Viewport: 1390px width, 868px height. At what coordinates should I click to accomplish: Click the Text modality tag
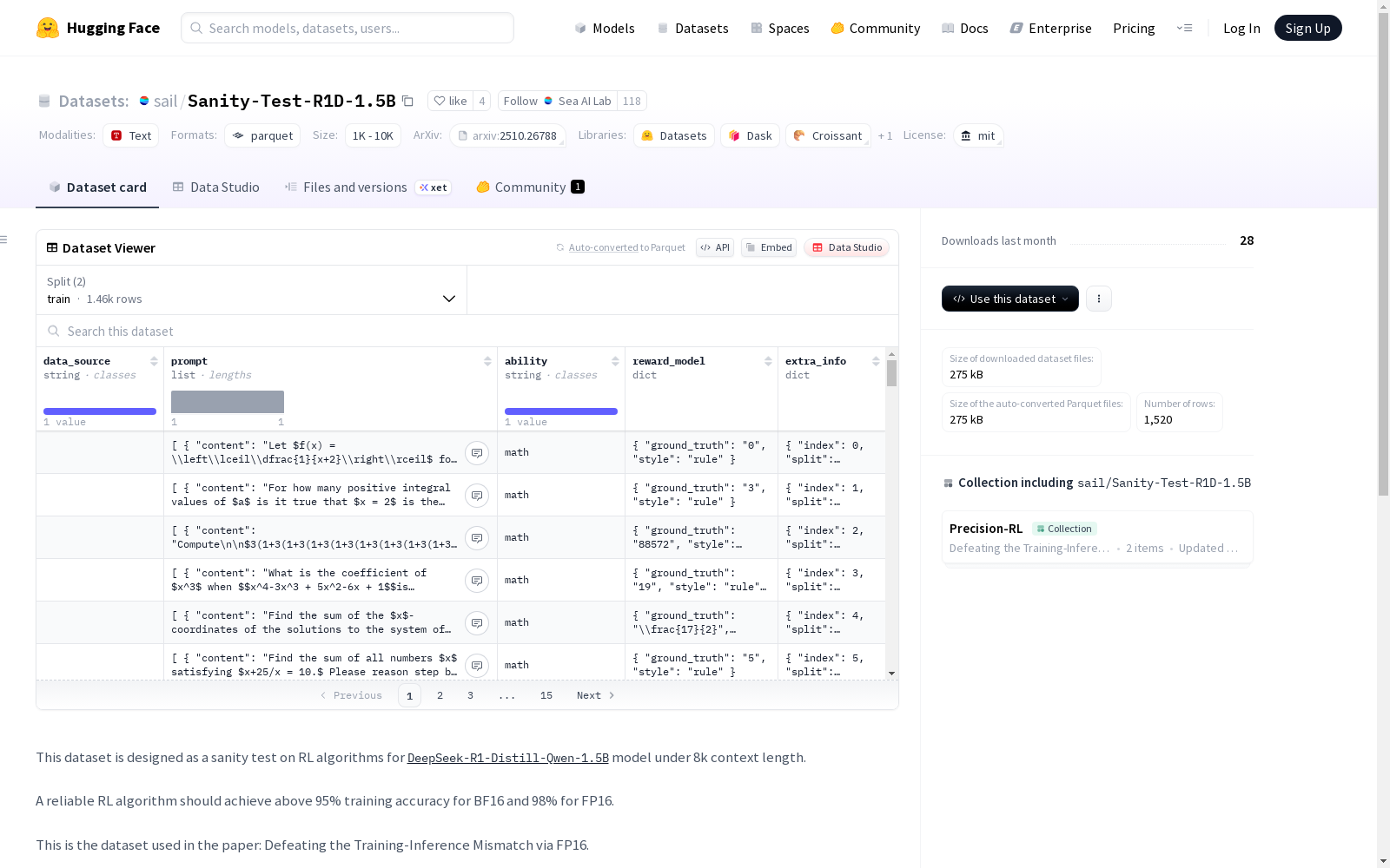(131, 135)
